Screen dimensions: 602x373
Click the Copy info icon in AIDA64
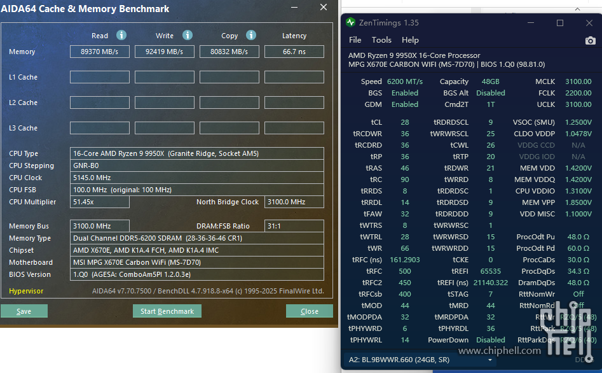(251, 36)
